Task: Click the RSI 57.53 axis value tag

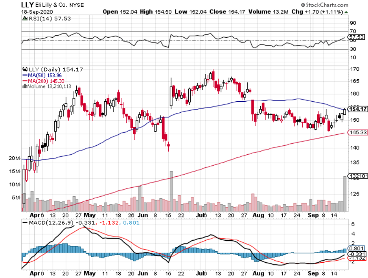Action: pyautogui.click(x=357, y=37)
